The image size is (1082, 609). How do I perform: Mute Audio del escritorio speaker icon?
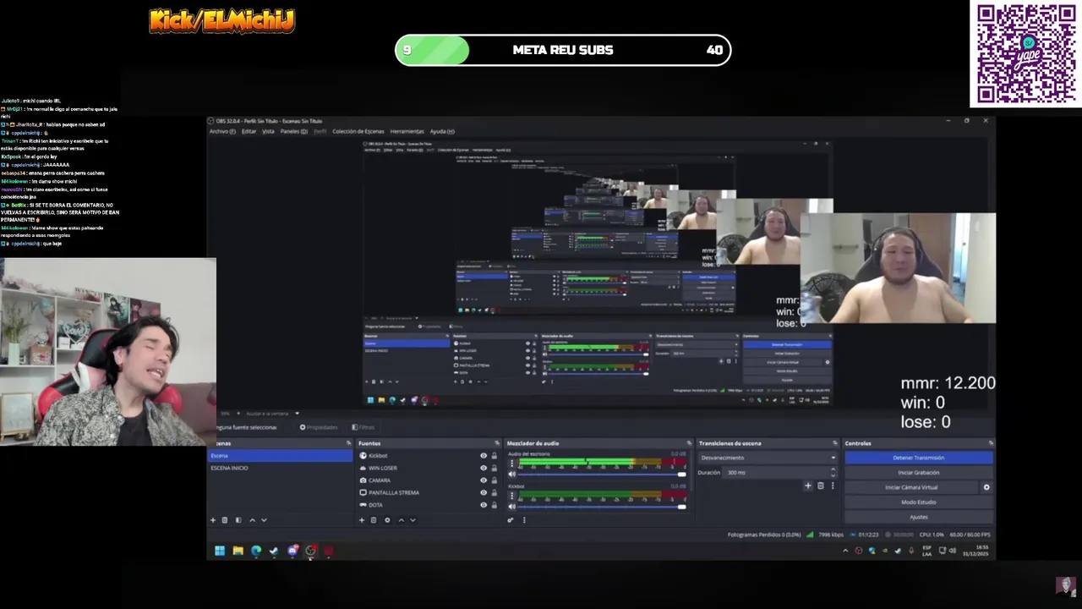(512, 474)
